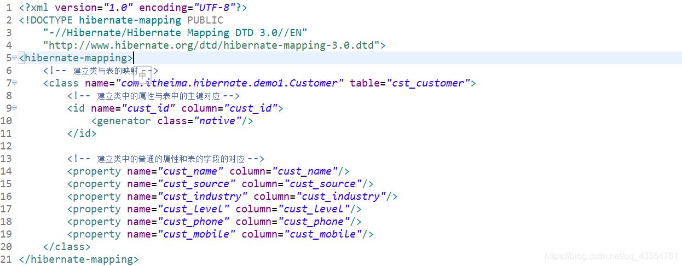Viewport: 682px width, 266px height.
Task: Collapse the hibernate-mapping fold marker on line 5
Action: point(15,57)
